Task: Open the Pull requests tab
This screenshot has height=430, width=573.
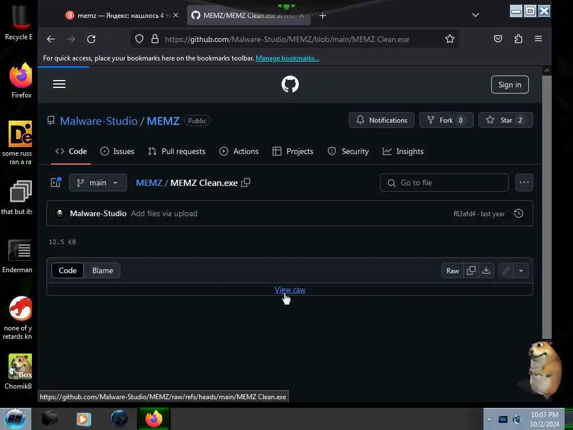Action: click(x=176, y=151)
